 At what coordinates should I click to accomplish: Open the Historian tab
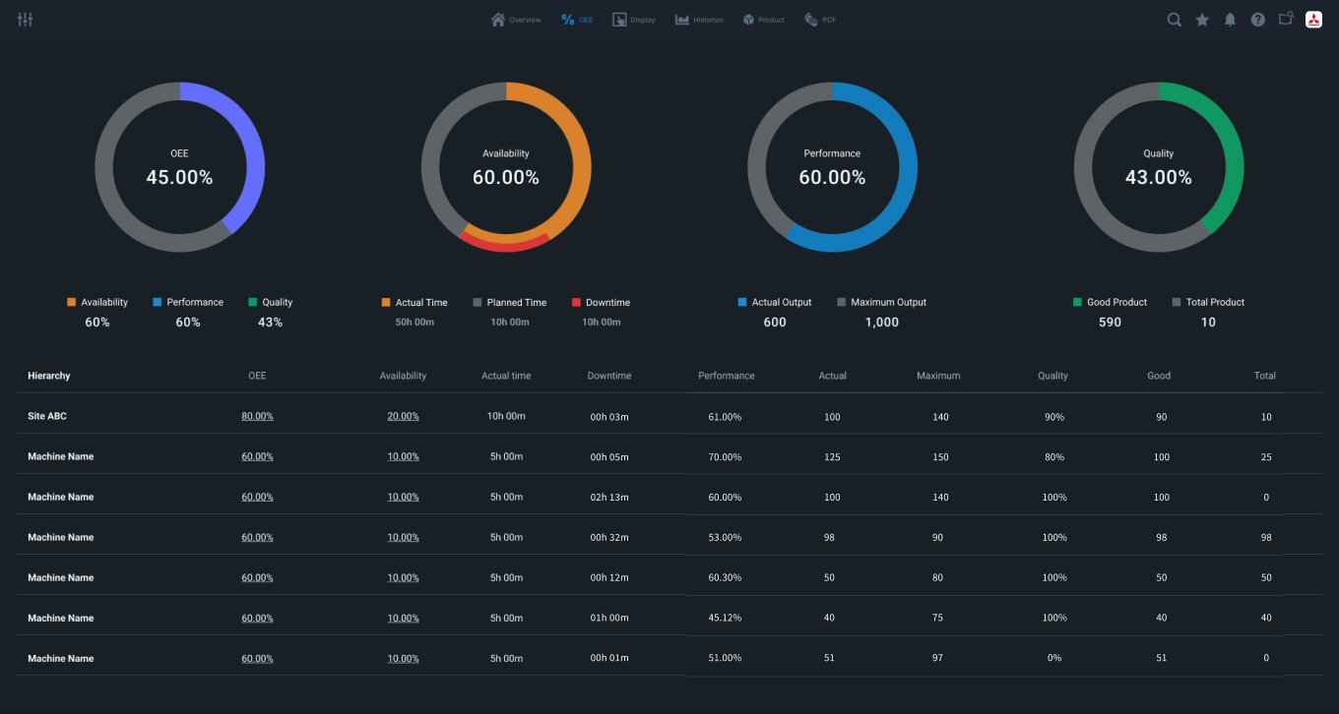point(699,20)
